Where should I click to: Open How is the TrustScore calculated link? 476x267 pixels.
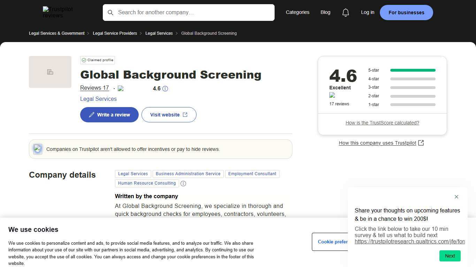coord(382,123)
